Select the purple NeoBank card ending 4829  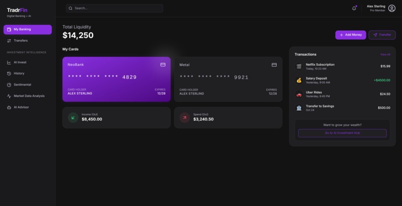coord(116,79)
